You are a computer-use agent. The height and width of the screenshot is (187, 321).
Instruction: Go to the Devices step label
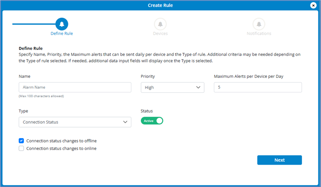point(160,33)
